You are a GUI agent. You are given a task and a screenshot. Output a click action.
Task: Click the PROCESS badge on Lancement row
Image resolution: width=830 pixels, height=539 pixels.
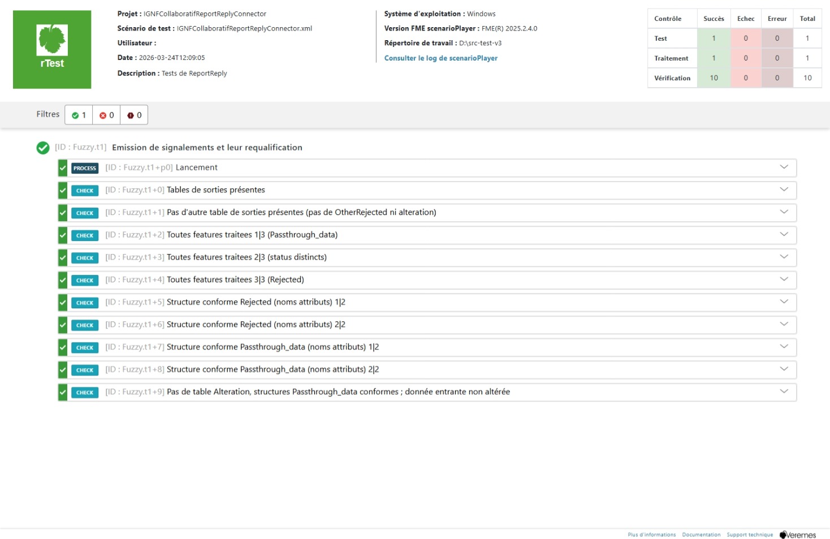(x=85, y=168)
